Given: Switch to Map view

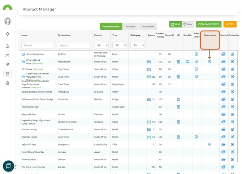Looking at the screenshot, I should [x=188, y=24].
